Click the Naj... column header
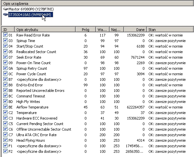The image size is (194, 157). pyautogui.click(x=116, y=30)
